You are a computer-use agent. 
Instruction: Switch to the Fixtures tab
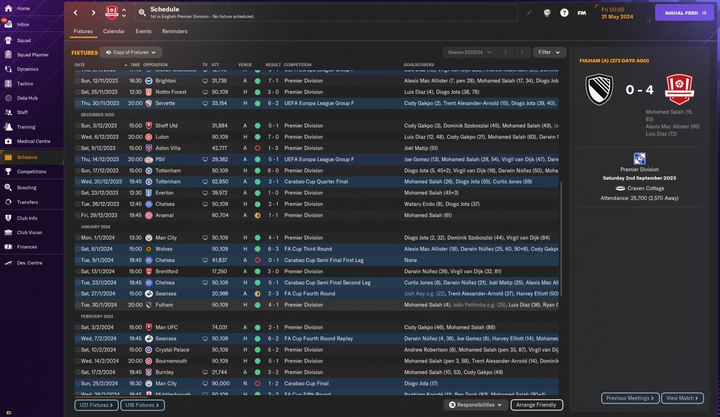tap(83, 31)
